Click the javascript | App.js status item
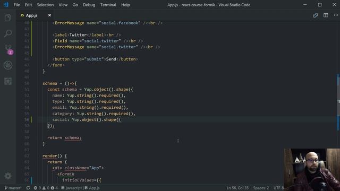This screenshot has width=340, height=191. (80, 188)
